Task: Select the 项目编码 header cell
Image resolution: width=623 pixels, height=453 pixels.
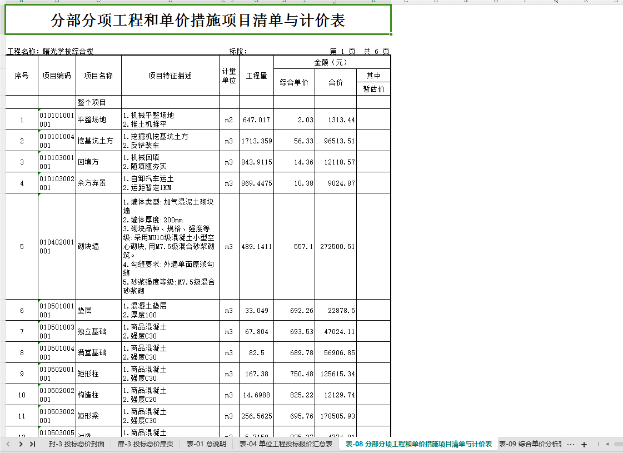Action: coord(57,76)
